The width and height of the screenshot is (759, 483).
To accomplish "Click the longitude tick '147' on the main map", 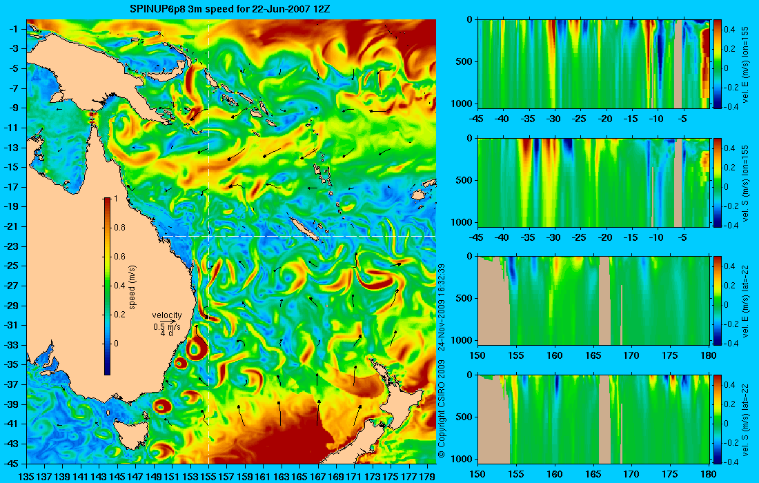I will 135,476.
